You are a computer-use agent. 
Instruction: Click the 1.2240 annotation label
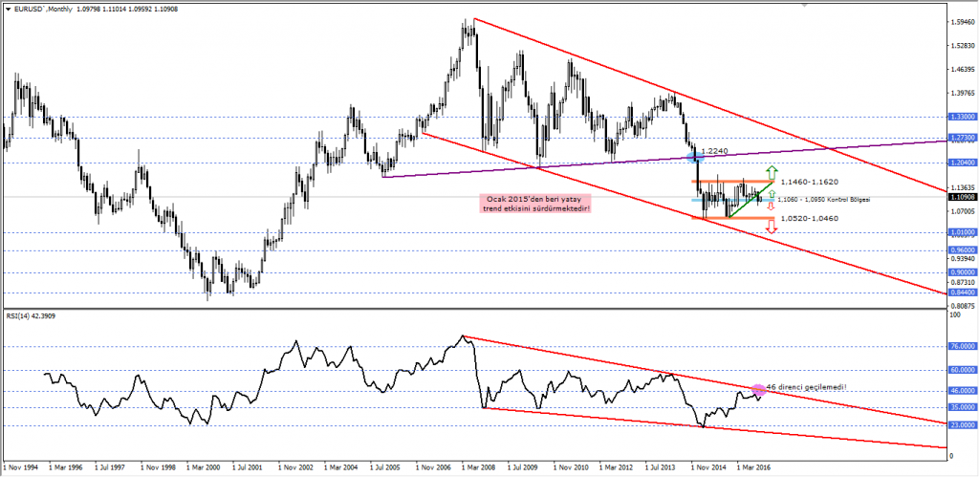[715, 151]
